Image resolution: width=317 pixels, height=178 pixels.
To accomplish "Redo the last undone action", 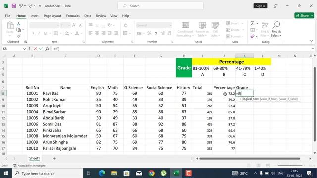I will point(30,6).
